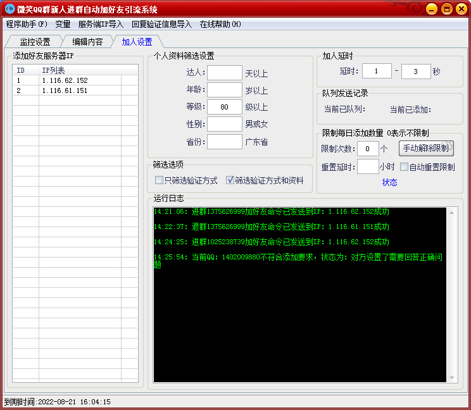Click the 14:25:54 log entry

point(298,261)
